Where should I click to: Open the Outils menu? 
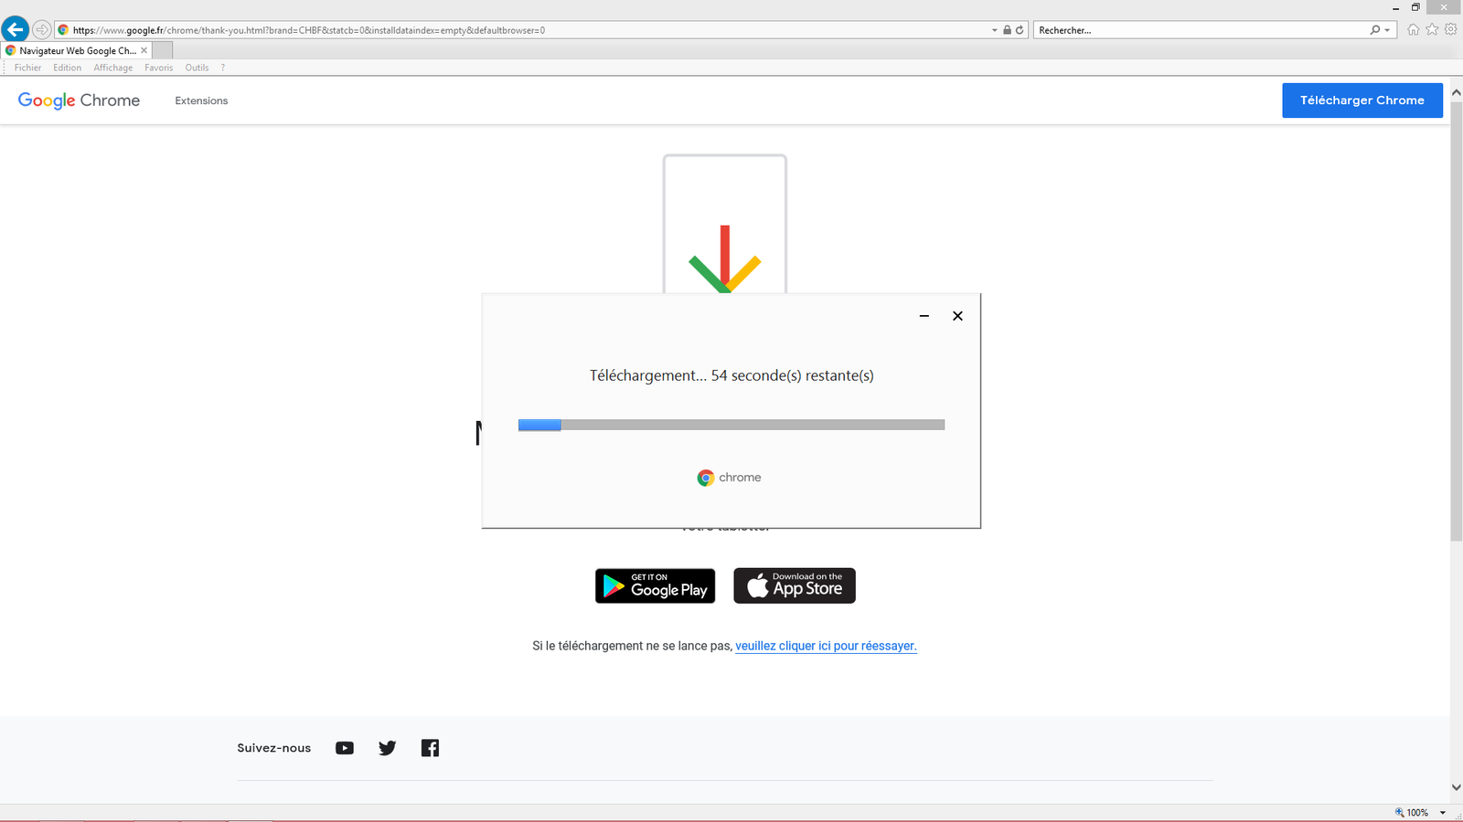pos(197,68)
